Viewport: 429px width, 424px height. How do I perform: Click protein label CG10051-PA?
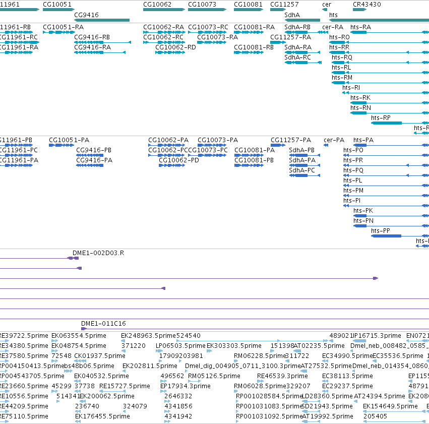click(x=69, y=140)
